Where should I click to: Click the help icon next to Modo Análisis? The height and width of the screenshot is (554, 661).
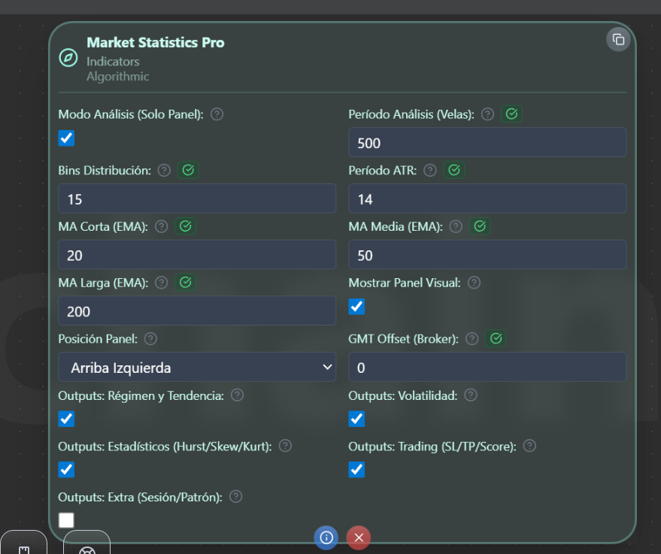pyautogui.click(x=217, y=114)
